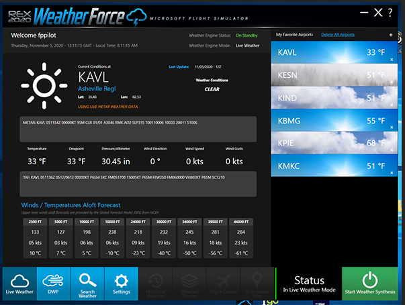Select KMKC favorite airport card
Screen dimensions: 405x305
tap(334, 166)
